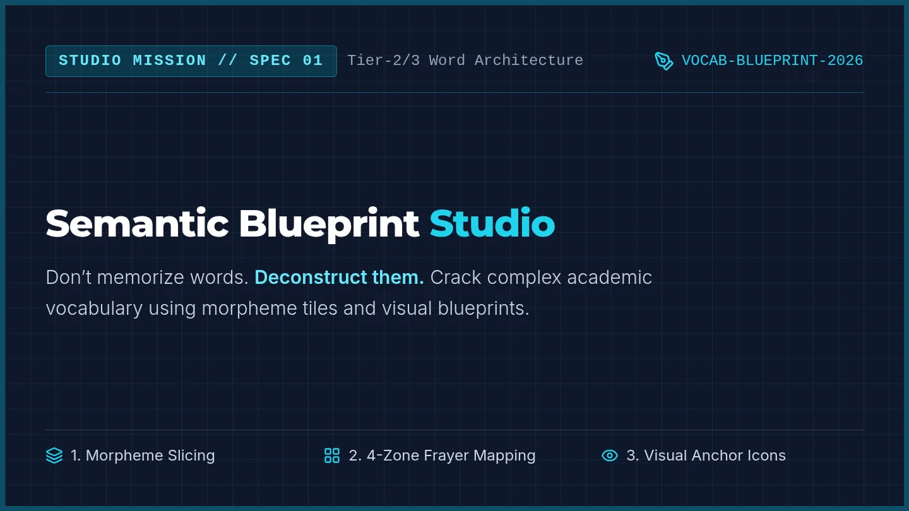909x511 pixels.
Task: Click the STUDIO MISSION // SPEC 01 badge
Action: pos(191,61)
